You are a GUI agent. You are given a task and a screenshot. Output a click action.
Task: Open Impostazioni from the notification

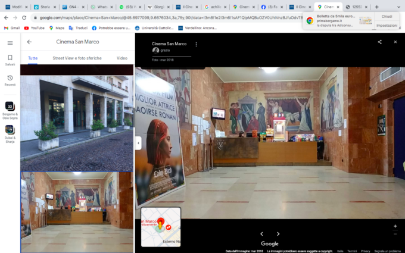click(387, 26)
